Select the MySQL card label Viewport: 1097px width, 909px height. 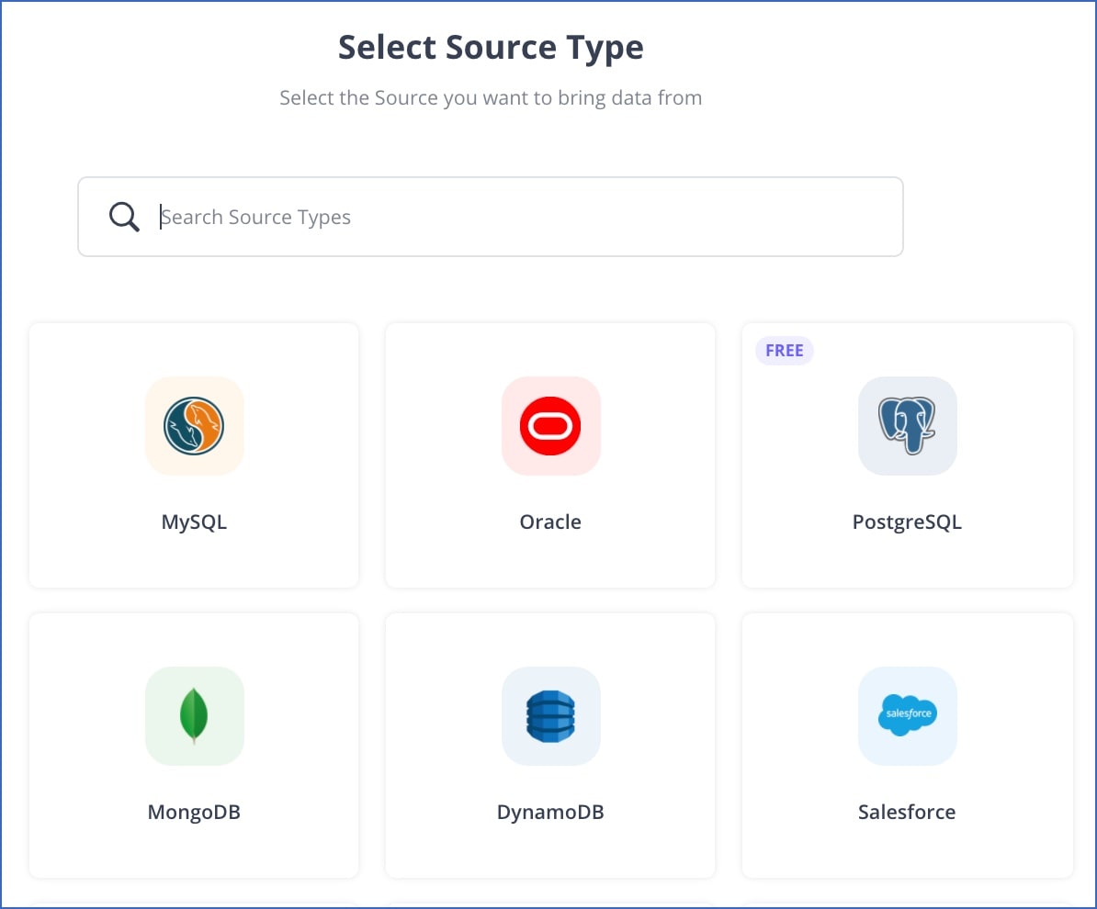pos(194,522)
